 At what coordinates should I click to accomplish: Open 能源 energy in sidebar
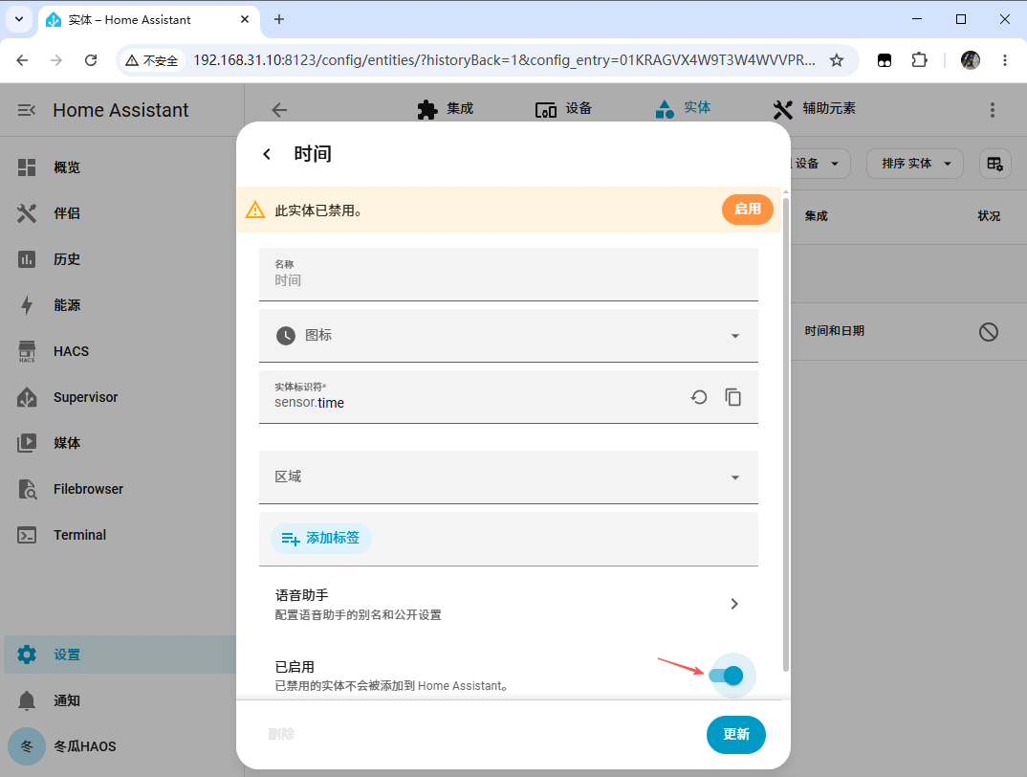click(120, 305)
